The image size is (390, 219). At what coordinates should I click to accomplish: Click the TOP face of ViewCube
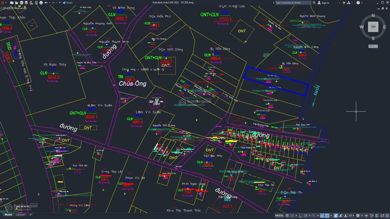(373, 27)
